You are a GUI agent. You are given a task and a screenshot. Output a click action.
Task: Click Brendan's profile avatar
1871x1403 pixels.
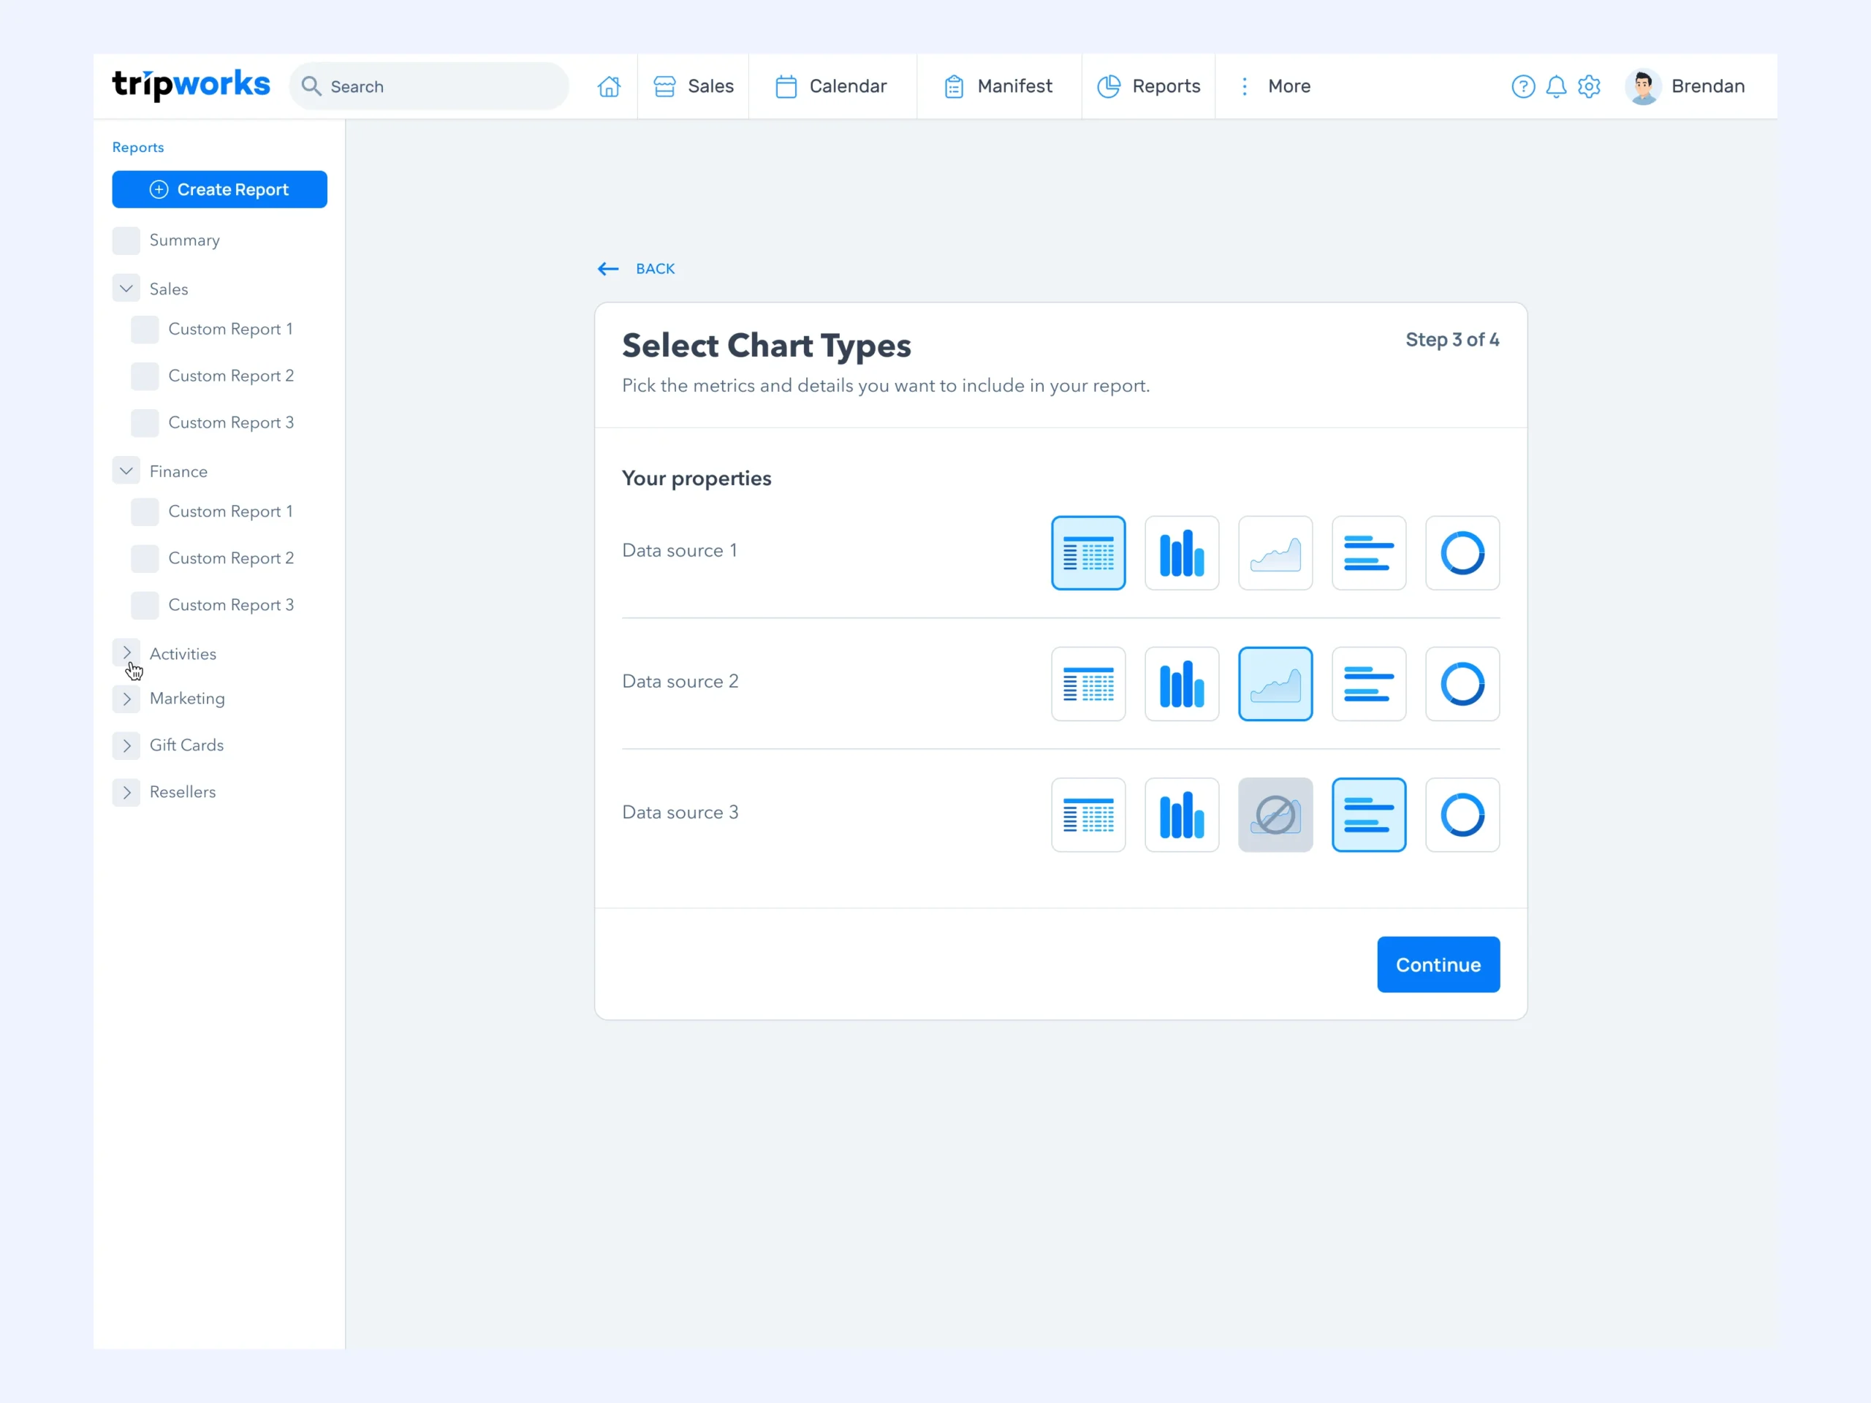click(1643, 86)
